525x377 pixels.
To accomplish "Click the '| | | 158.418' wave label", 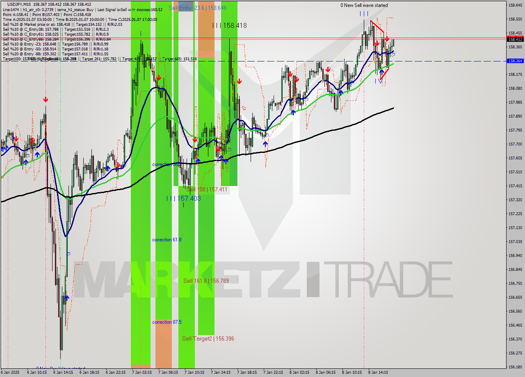I will pyautogui.click(x=230, y=25).
